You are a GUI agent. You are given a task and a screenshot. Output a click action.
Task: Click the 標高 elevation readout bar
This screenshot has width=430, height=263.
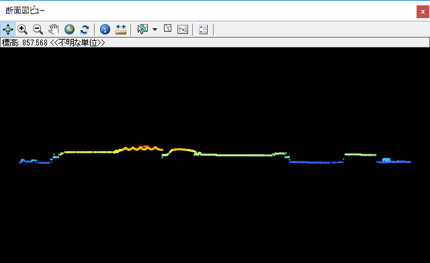[215, 42]
